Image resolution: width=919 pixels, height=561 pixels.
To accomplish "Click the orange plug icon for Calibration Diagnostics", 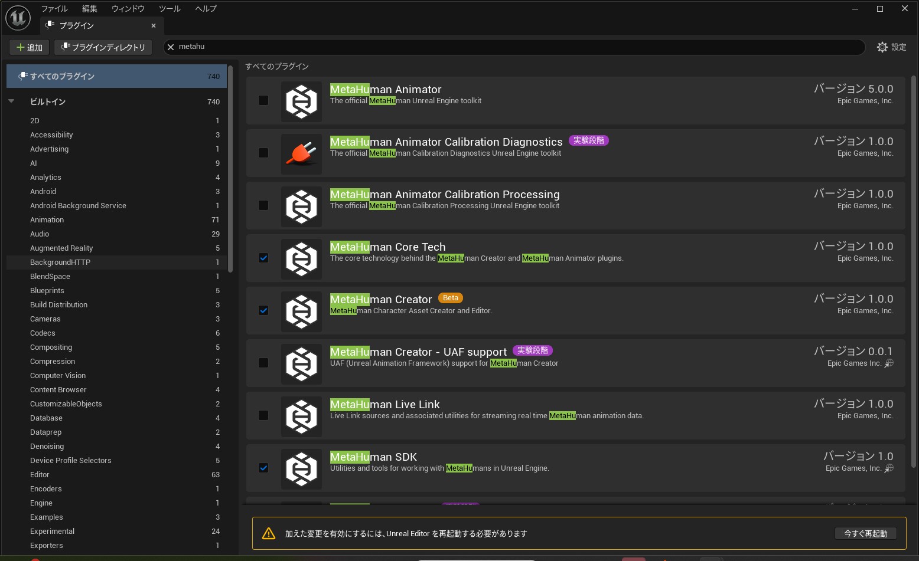I will click(301, 154).
